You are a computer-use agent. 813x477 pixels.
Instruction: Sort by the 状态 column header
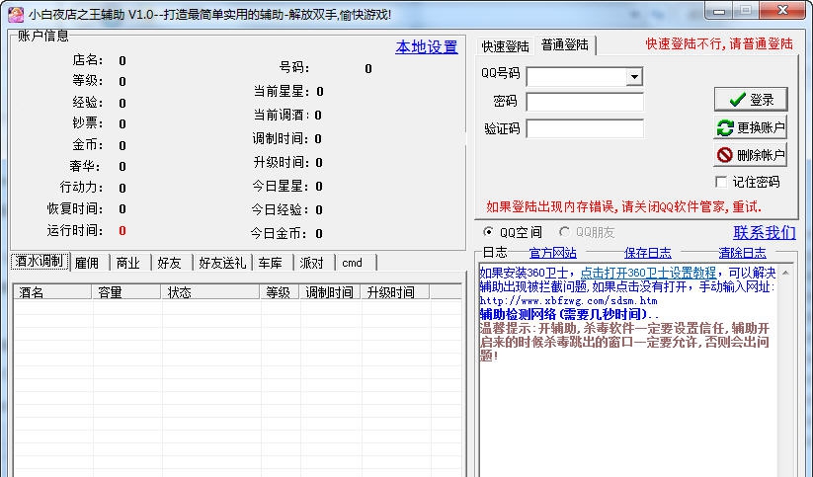click(x=210, y=292)
